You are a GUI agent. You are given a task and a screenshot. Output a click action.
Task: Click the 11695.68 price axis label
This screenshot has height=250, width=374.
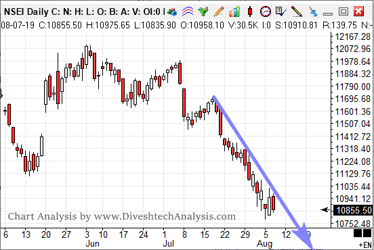(x=352, y=99)
